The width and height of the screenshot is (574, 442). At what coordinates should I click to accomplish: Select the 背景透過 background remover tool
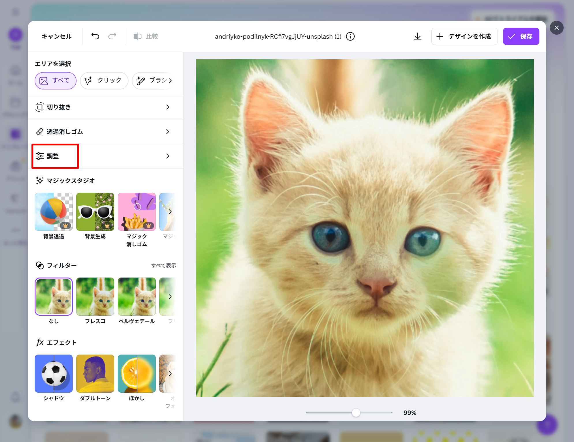point(54,212)
